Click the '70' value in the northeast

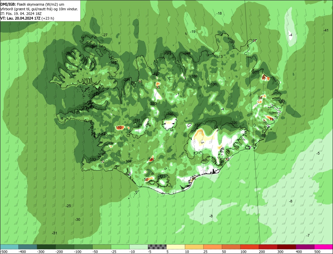(x=263, y=78)
